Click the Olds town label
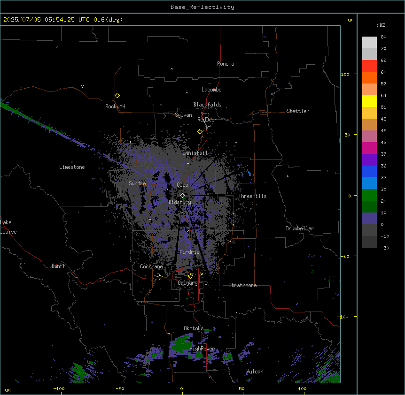 point(182,185)
